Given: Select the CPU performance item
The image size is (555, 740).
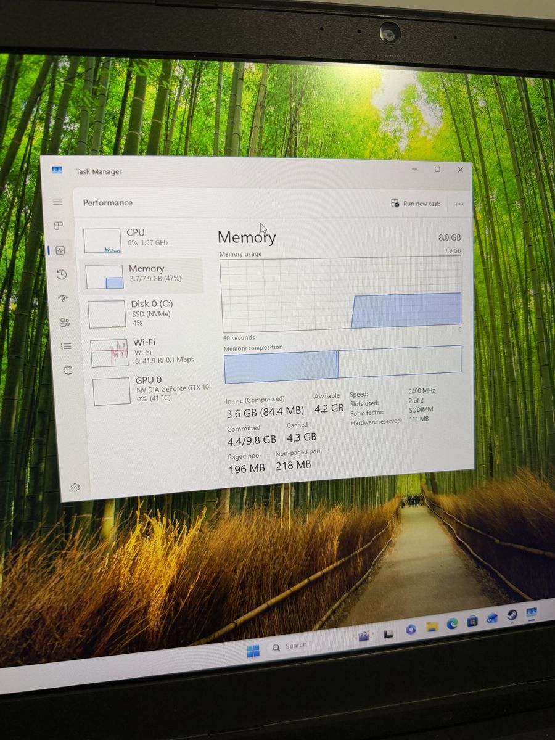Looking at the screenshot, I should 142,240.
